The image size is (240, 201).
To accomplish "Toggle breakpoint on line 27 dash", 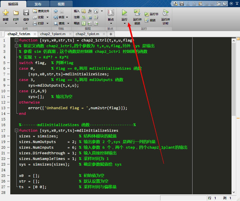I will [8, 187].
